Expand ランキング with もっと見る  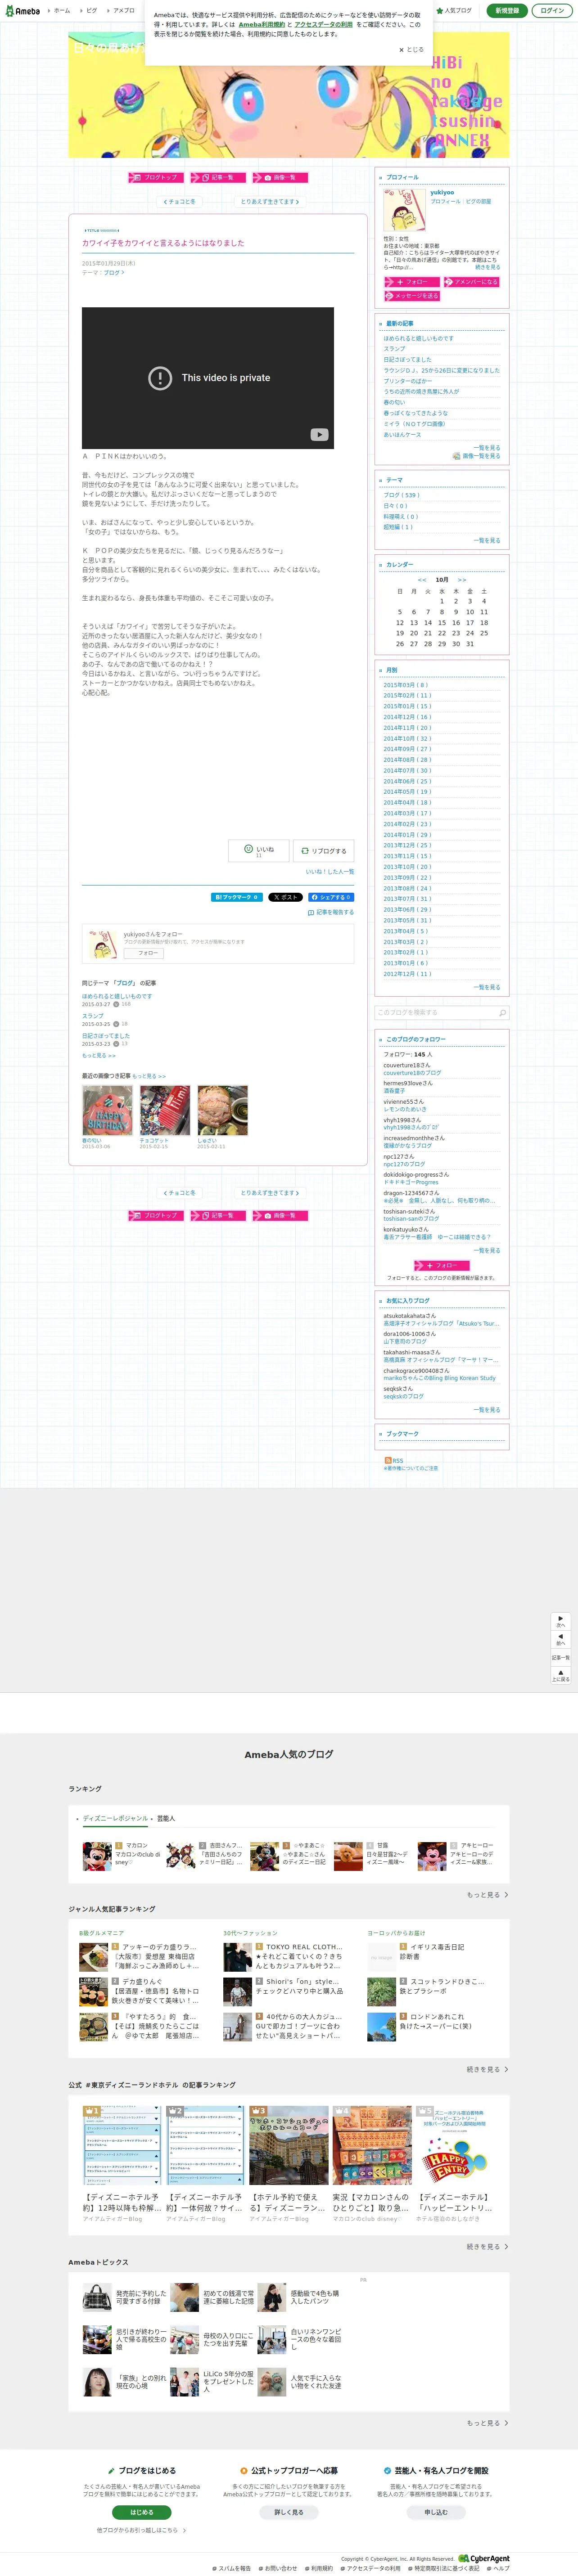[487, 1895]
